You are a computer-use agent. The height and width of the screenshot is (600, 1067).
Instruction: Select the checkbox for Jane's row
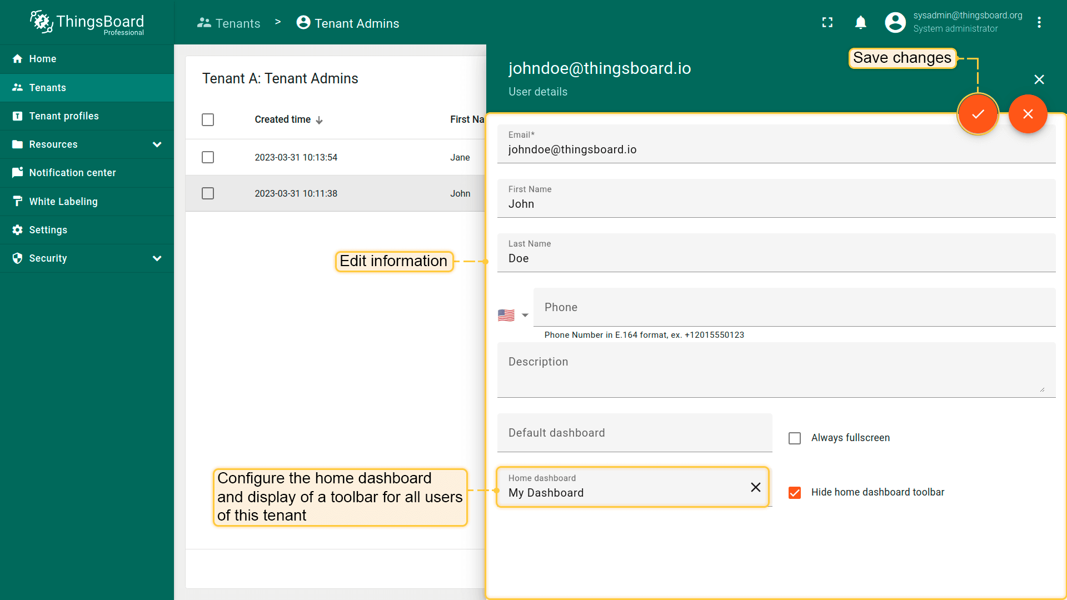[208, 157]
